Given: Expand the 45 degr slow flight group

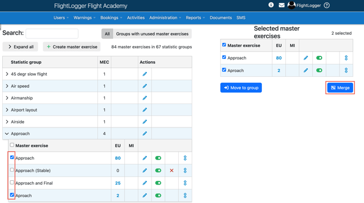Looking at the screenshot, I should [x=7, y=74].
